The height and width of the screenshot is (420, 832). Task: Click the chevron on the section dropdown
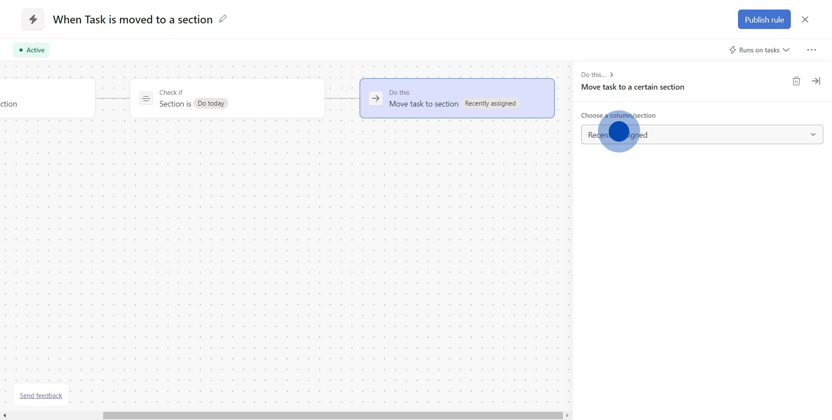(813, 135)
